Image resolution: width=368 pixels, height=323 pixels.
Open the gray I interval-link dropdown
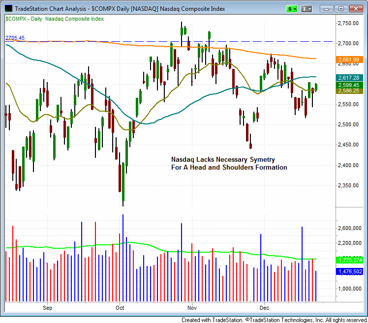tap(307, 9)
